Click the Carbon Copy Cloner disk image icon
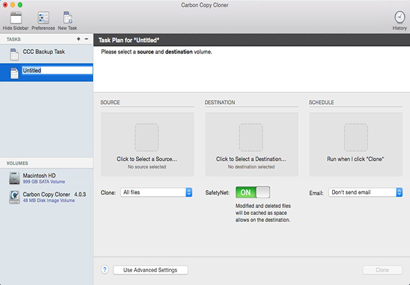 click(x=15, y=197)
